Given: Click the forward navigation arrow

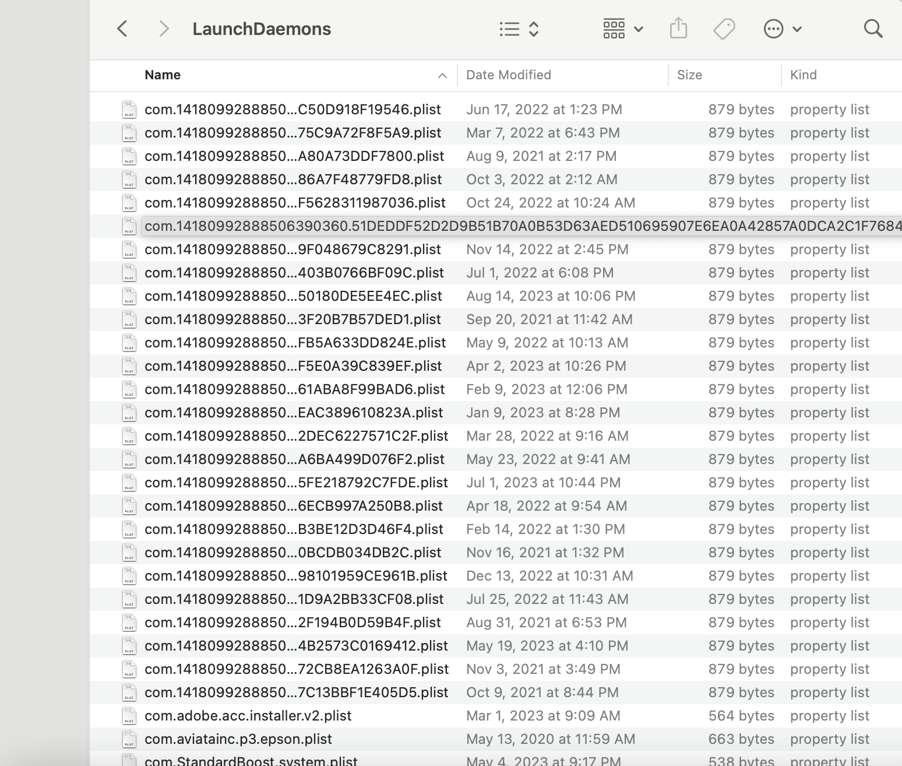Looking at the screenshot, I should (164, 29).
